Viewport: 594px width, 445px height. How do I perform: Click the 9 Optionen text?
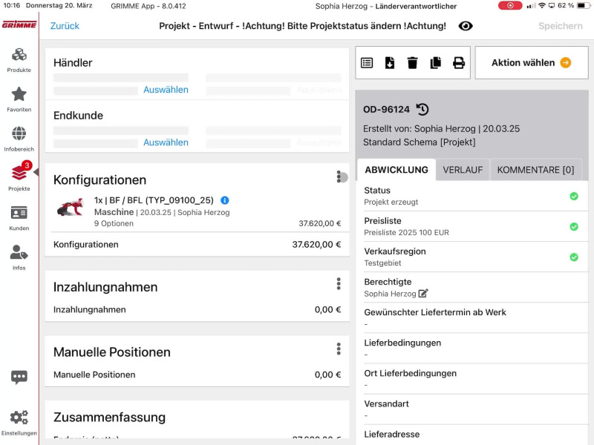[x=114, y=223]
